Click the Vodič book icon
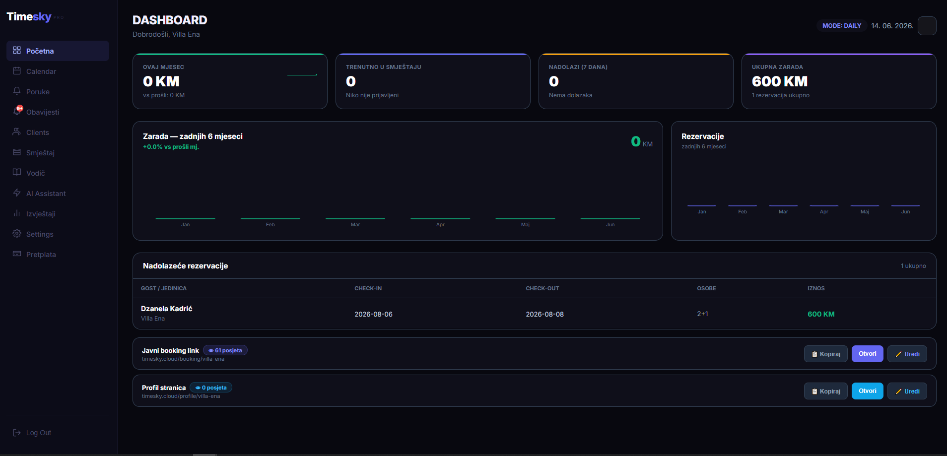This screenshot has height=456, width=947. (x=17, y=172)
